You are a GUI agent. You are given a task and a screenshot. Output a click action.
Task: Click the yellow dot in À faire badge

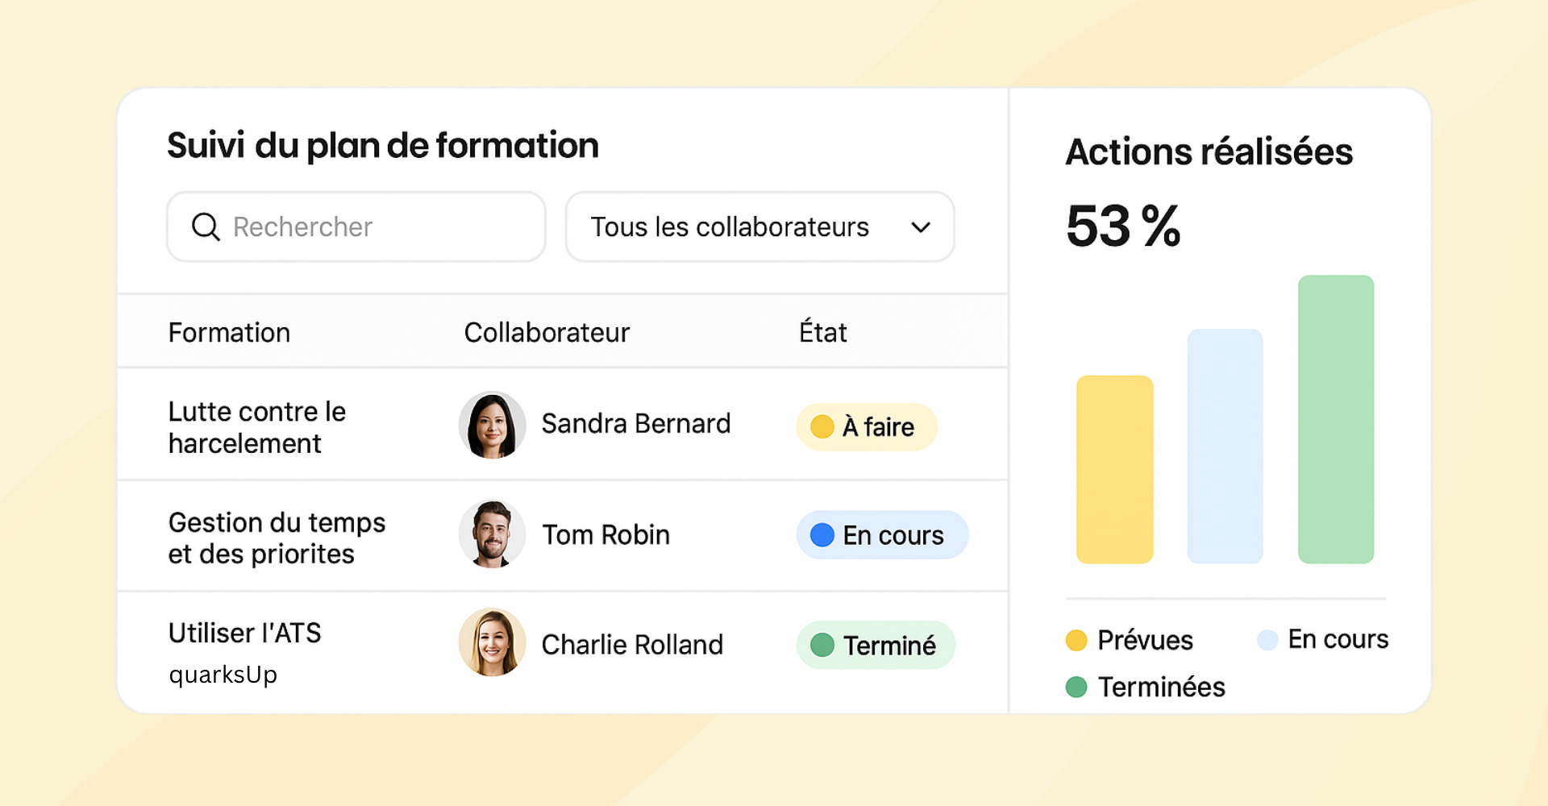pos(822,426)
